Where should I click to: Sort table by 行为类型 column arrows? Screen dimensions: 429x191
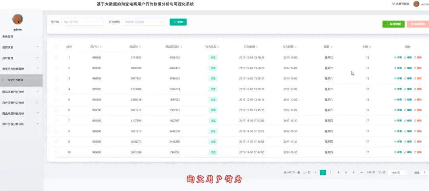[218, 47]
